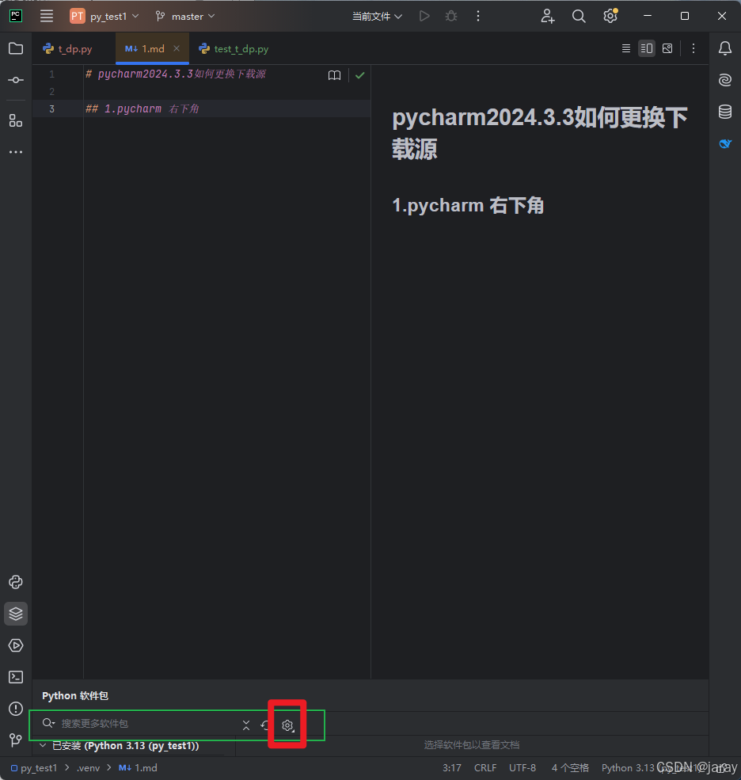This screenshot has height=780, width=741.
Task: Switch to the t_dp.py tab
Action: [x=68, y=49]
